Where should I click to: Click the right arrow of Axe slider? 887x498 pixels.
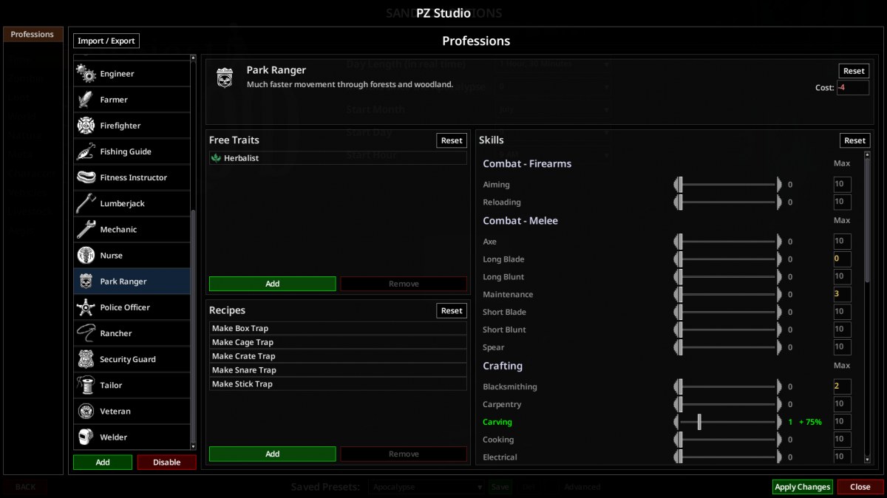(779, 242)
